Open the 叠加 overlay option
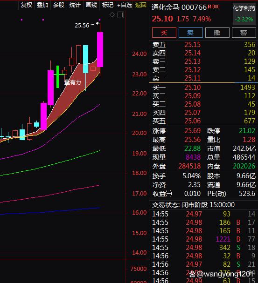258x283 pixels. pyautogui.click(x=42, y=5)
